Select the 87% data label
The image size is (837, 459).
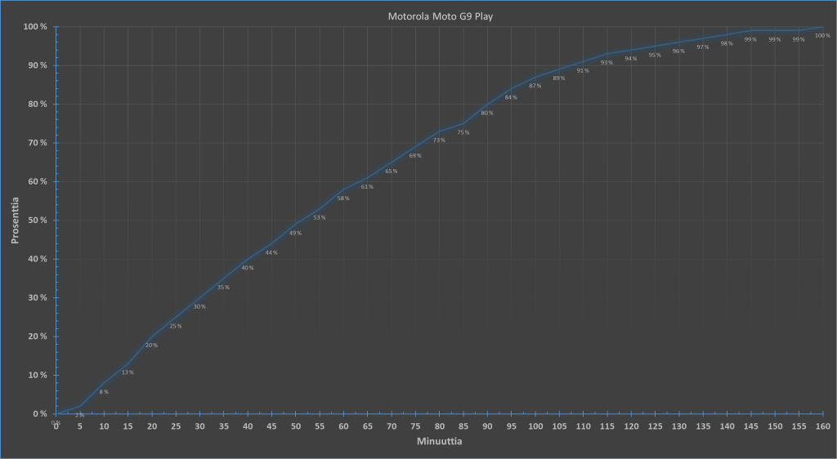coord(535,86)
